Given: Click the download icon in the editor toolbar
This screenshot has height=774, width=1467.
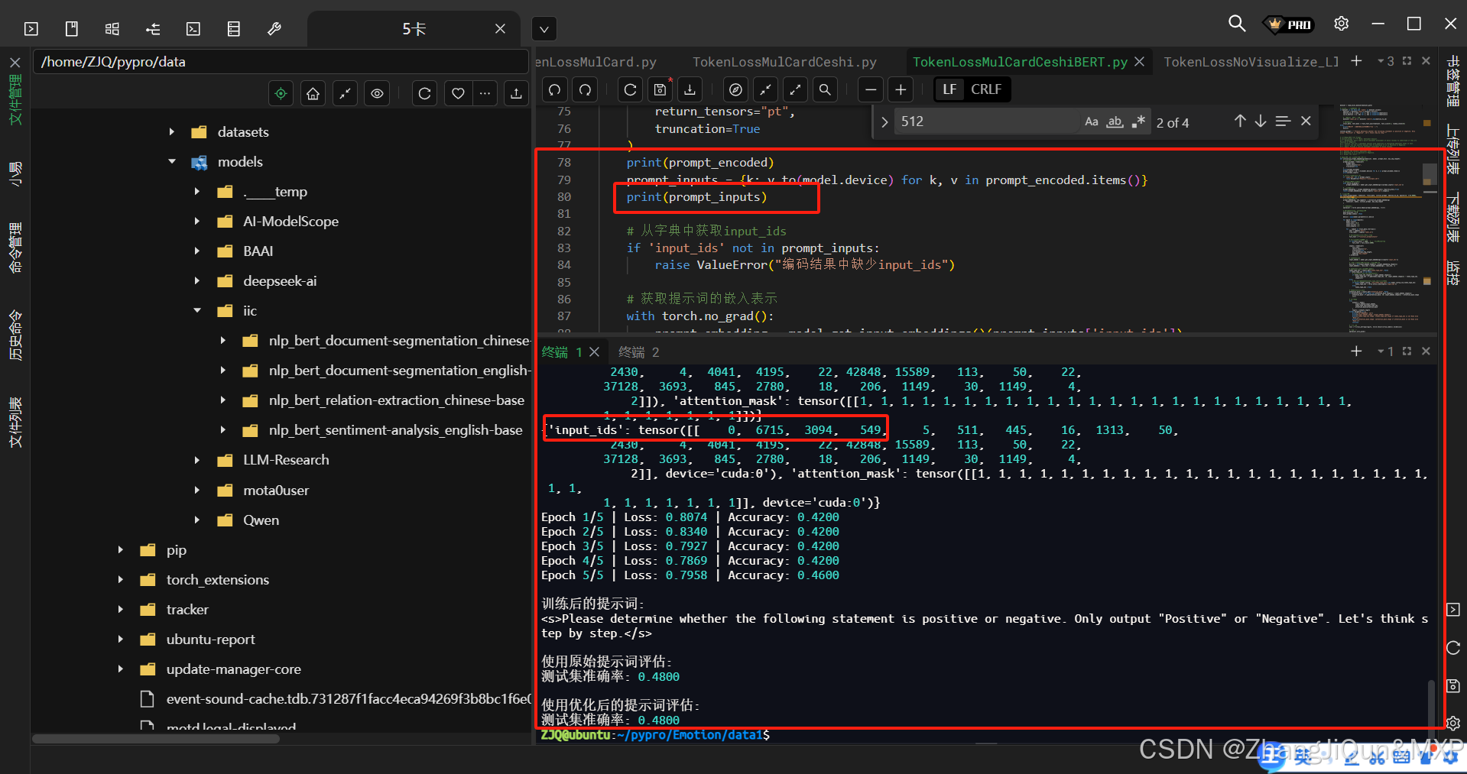Looking at the screenshot, I should (x=690, y=89).
